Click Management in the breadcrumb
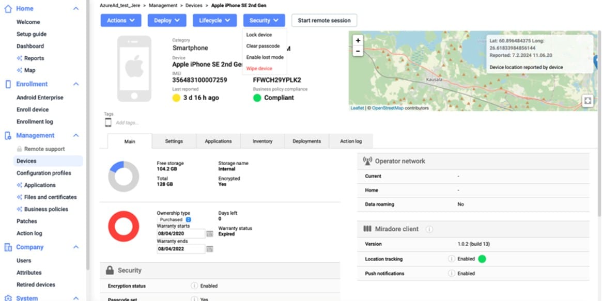The height and width of the screenshot is (301, 602). click(x=163, y=5)
